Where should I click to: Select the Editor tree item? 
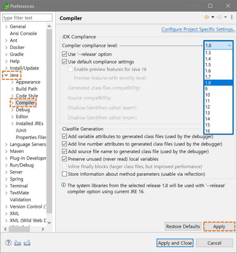pos(22,116)
